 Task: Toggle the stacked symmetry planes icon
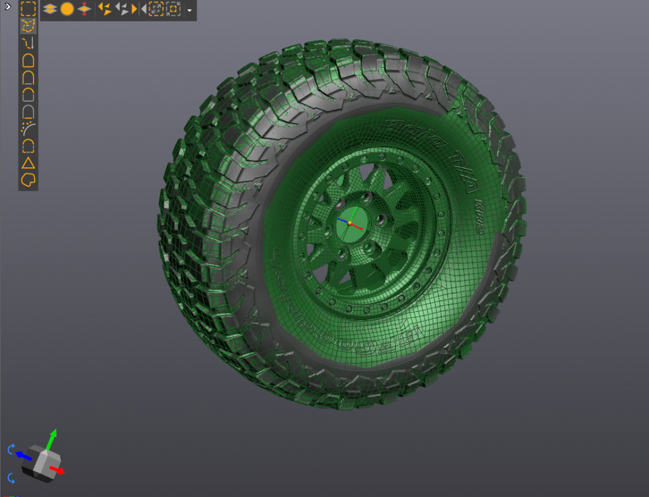pyautogui.click(x=49, y=10)
